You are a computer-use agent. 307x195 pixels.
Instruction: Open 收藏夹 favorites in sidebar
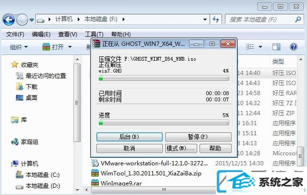[25, 65]
